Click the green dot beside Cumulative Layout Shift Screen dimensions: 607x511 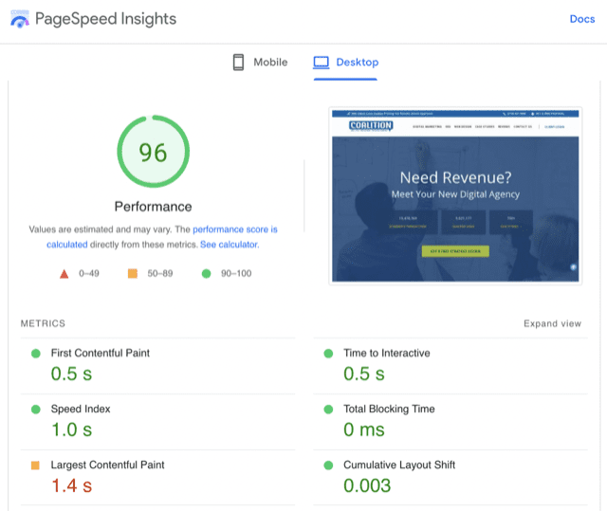click(328, 465)
